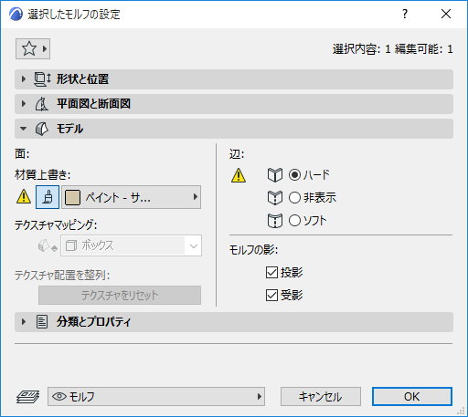Viewport: 468px width, 417px height.
Task: Select the ソフト edge radio button
Action: (294, 221)
